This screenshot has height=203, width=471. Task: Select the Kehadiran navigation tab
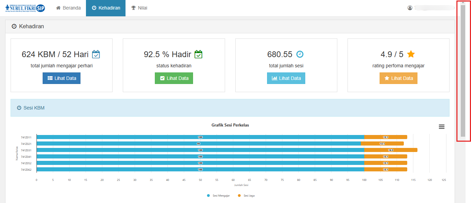tap(106, 8)
